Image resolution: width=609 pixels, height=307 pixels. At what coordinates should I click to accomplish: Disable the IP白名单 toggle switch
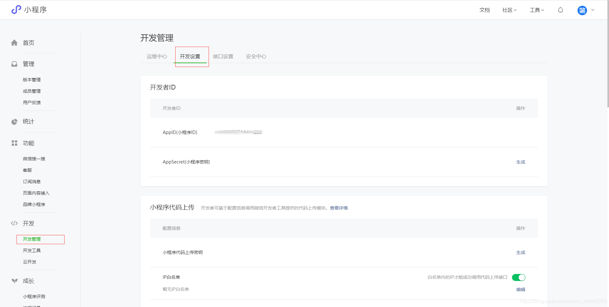(518, 277)
